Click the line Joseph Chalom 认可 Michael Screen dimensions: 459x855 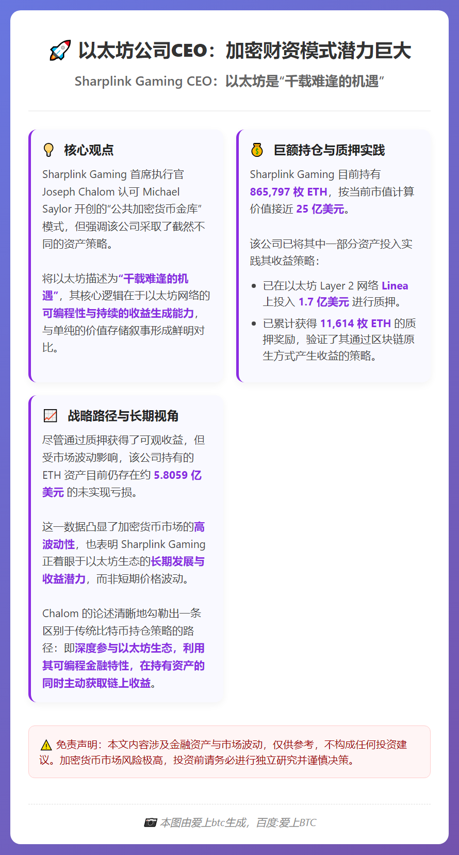(111, 192)
